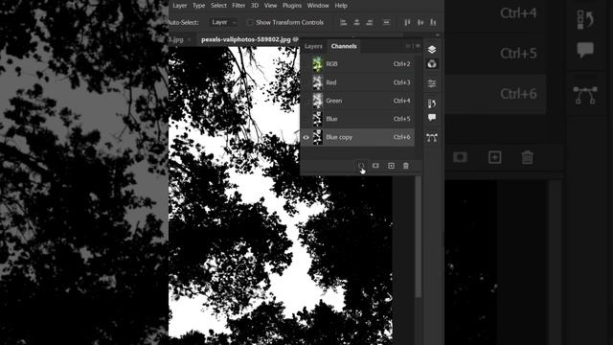Viewport: 613px width, 345px height.
Task: Load channel as selection icon
Action: point(361,166)
